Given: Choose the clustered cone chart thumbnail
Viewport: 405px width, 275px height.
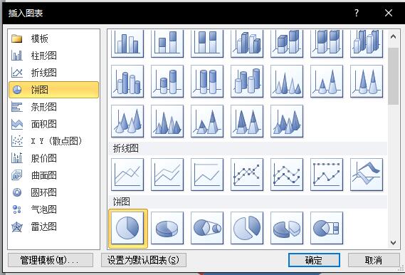Looking at the screenshot, I should click(287, 81).
